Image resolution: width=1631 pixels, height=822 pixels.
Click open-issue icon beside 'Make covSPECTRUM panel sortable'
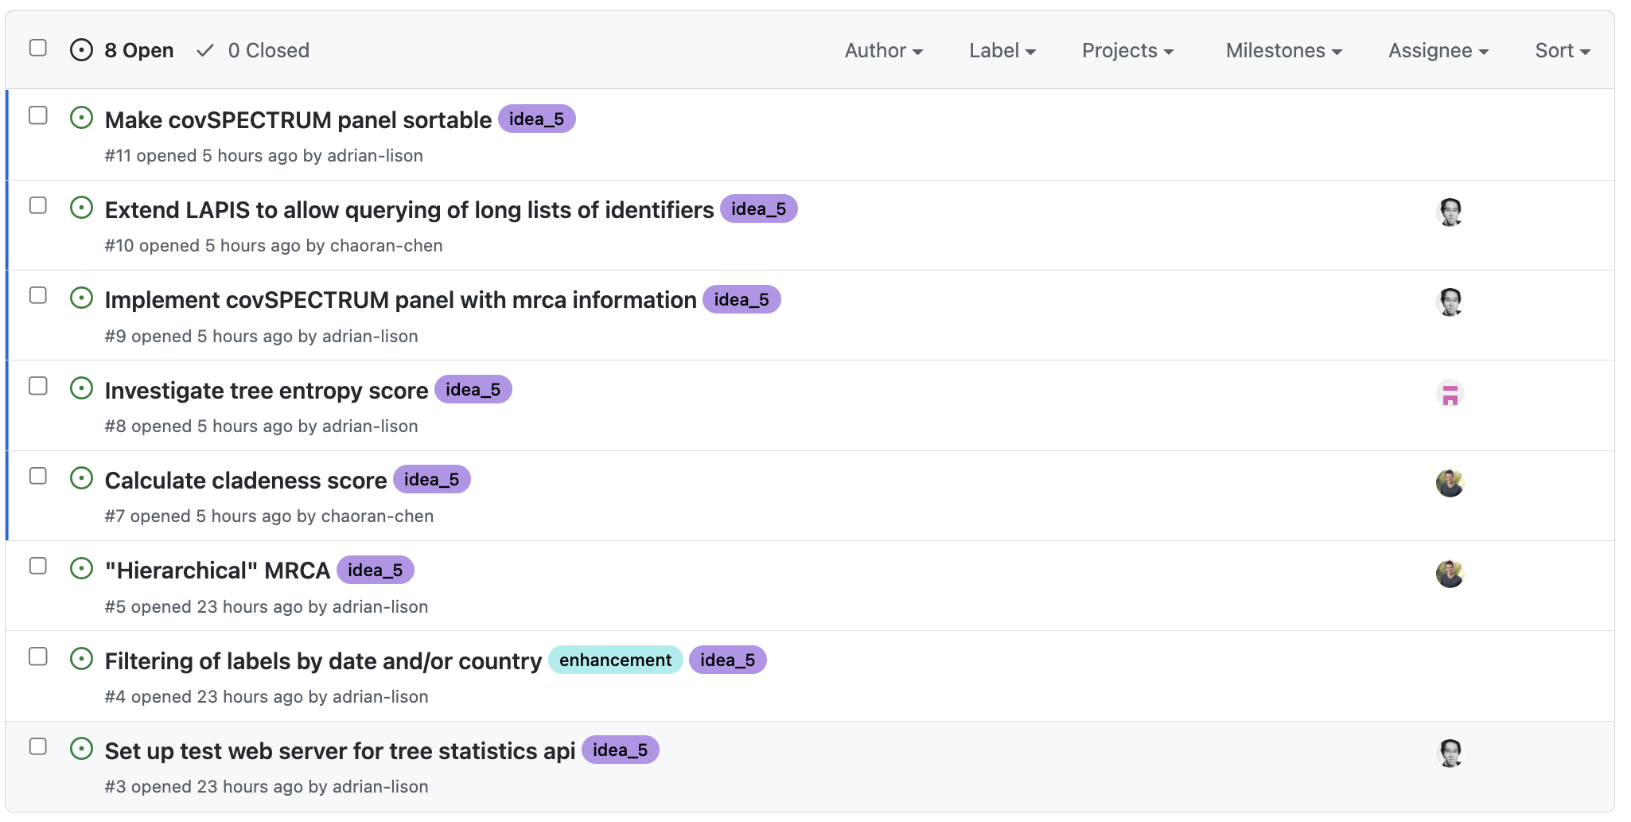[x=81, y=118]
